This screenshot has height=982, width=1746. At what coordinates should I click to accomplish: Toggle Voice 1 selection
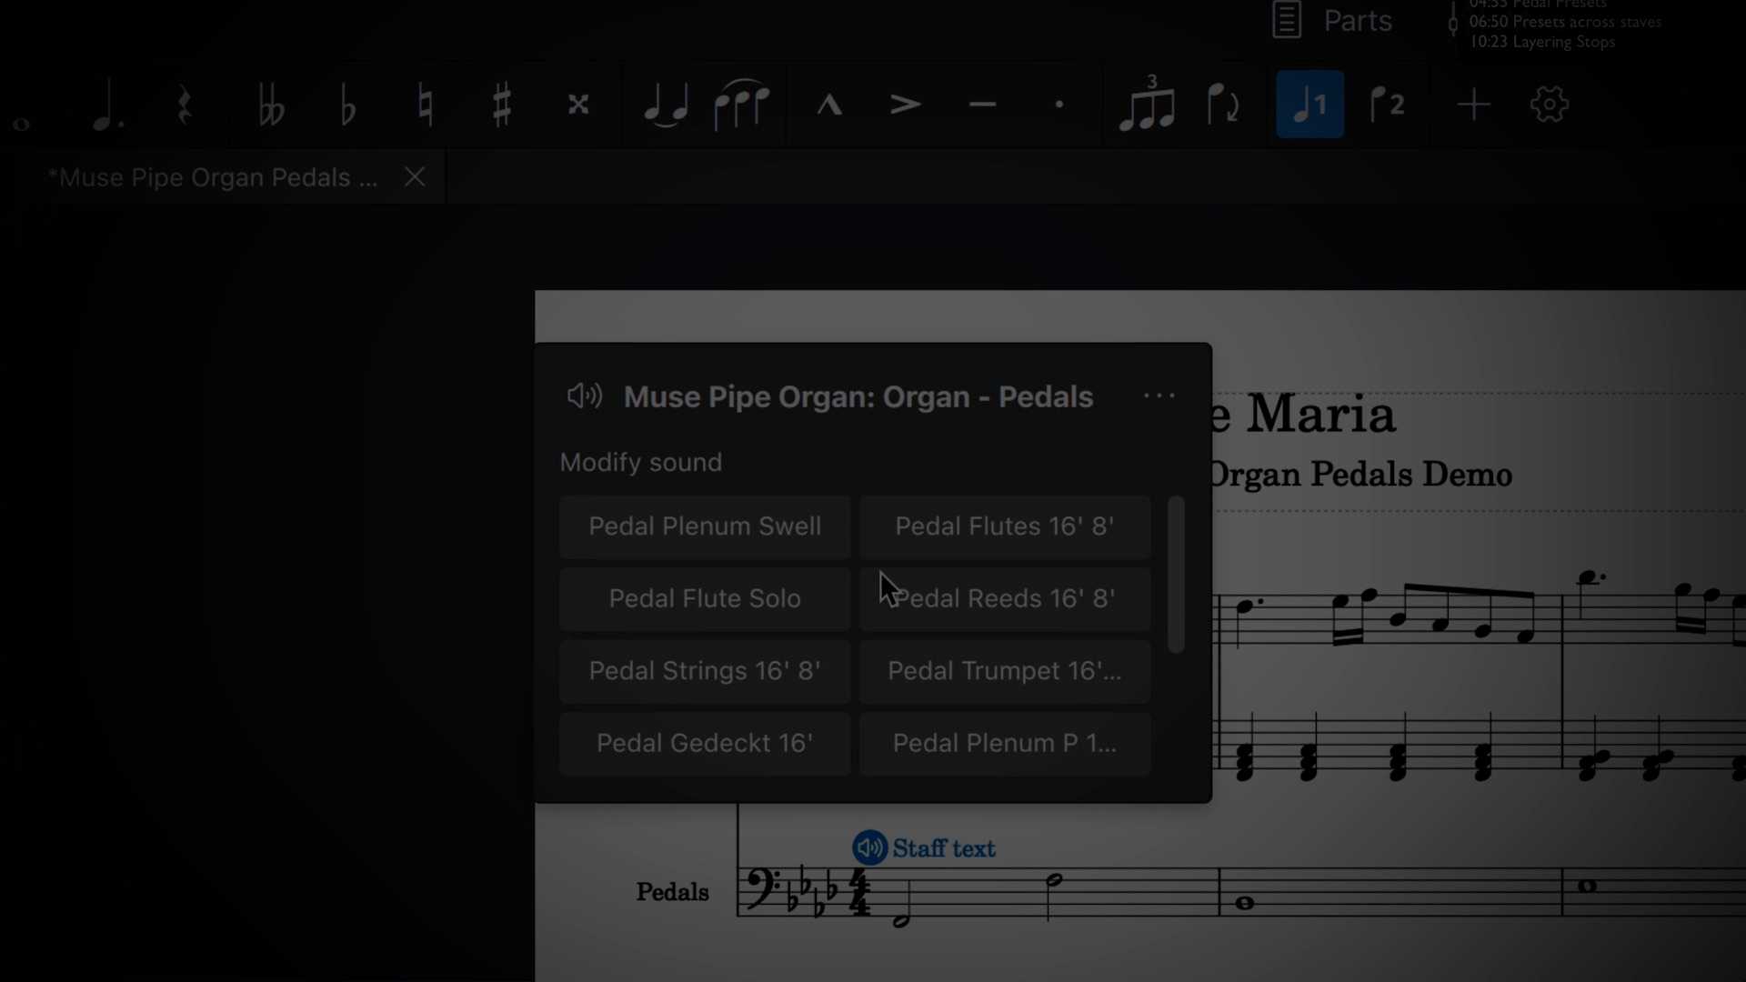pos(1309,104)
